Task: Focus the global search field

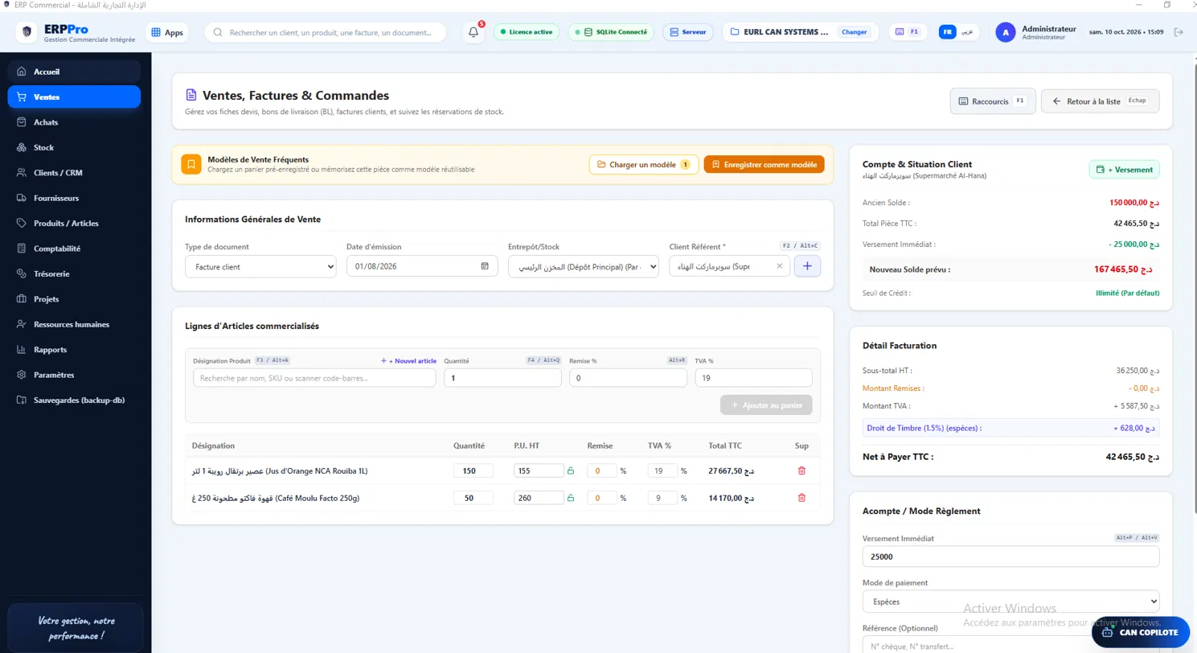Action: click(x=326, y=32)
